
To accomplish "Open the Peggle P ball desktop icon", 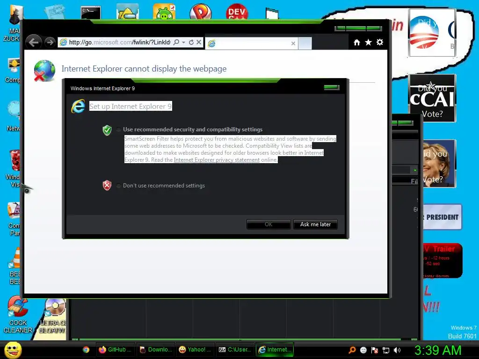I will tap(200, 12).
